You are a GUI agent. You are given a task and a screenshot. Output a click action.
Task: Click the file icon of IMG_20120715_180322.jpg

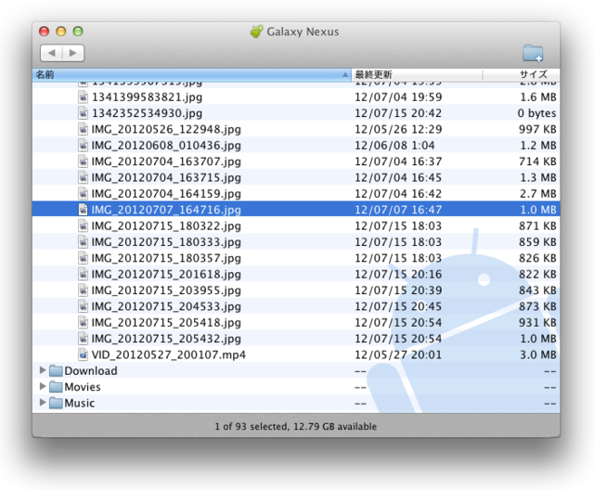tap(83, 226)
